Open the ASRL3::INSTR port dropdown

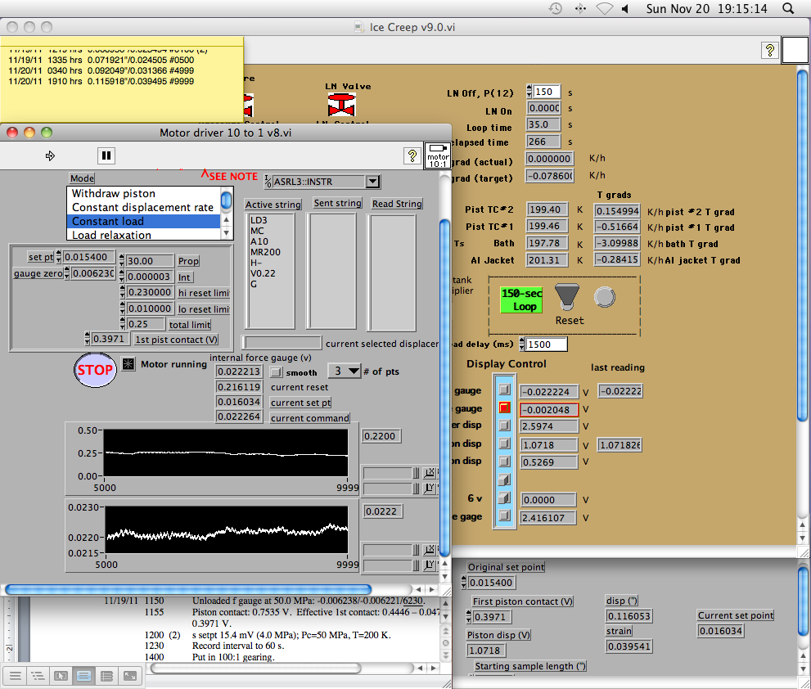coord(372,182)
